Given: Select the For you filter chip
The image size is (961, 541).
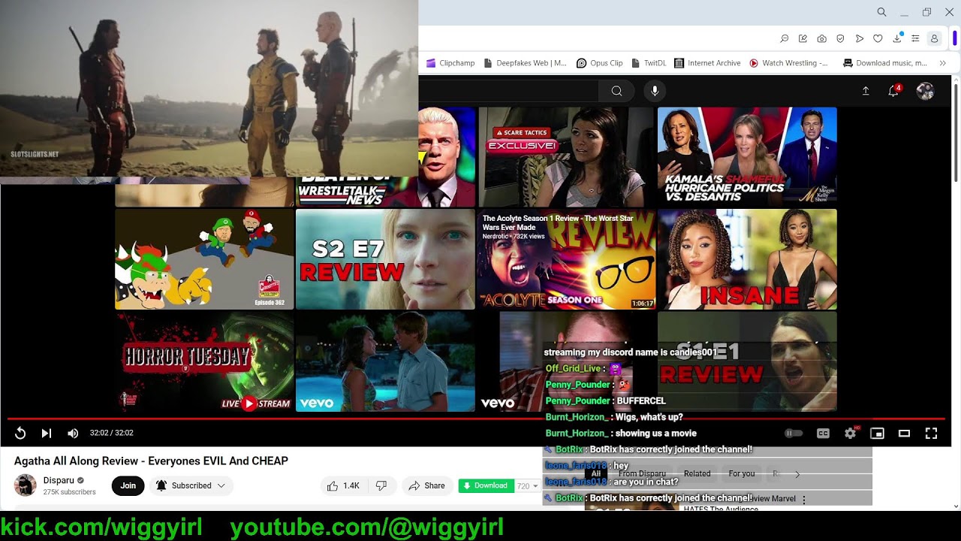Looking at the screenshot, I should point(742,473).
